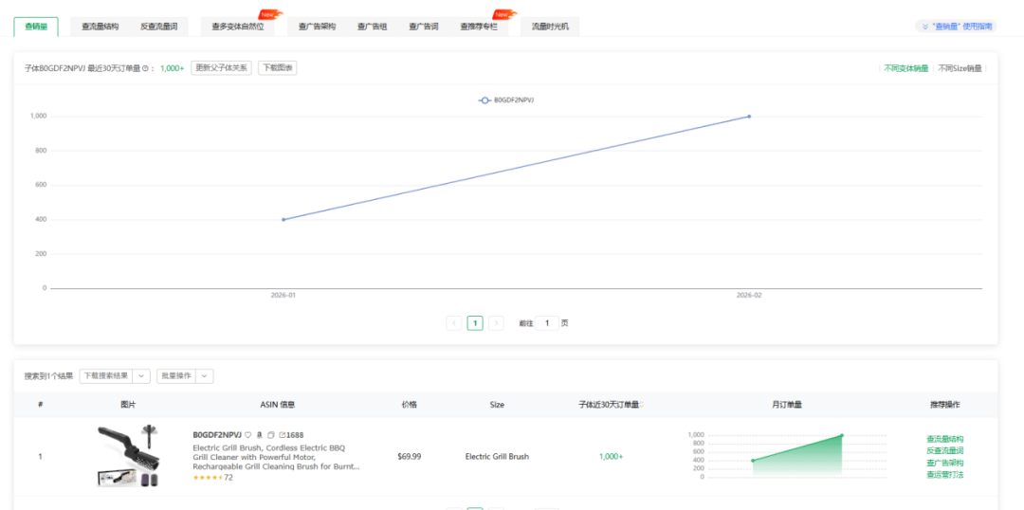Expand the "查销量" 使用指南 panel
Screen dimensions: 1024x510
[956, 27]
